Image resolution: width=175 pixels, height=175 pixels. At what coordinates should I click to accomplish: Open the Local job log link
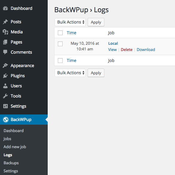113,44
